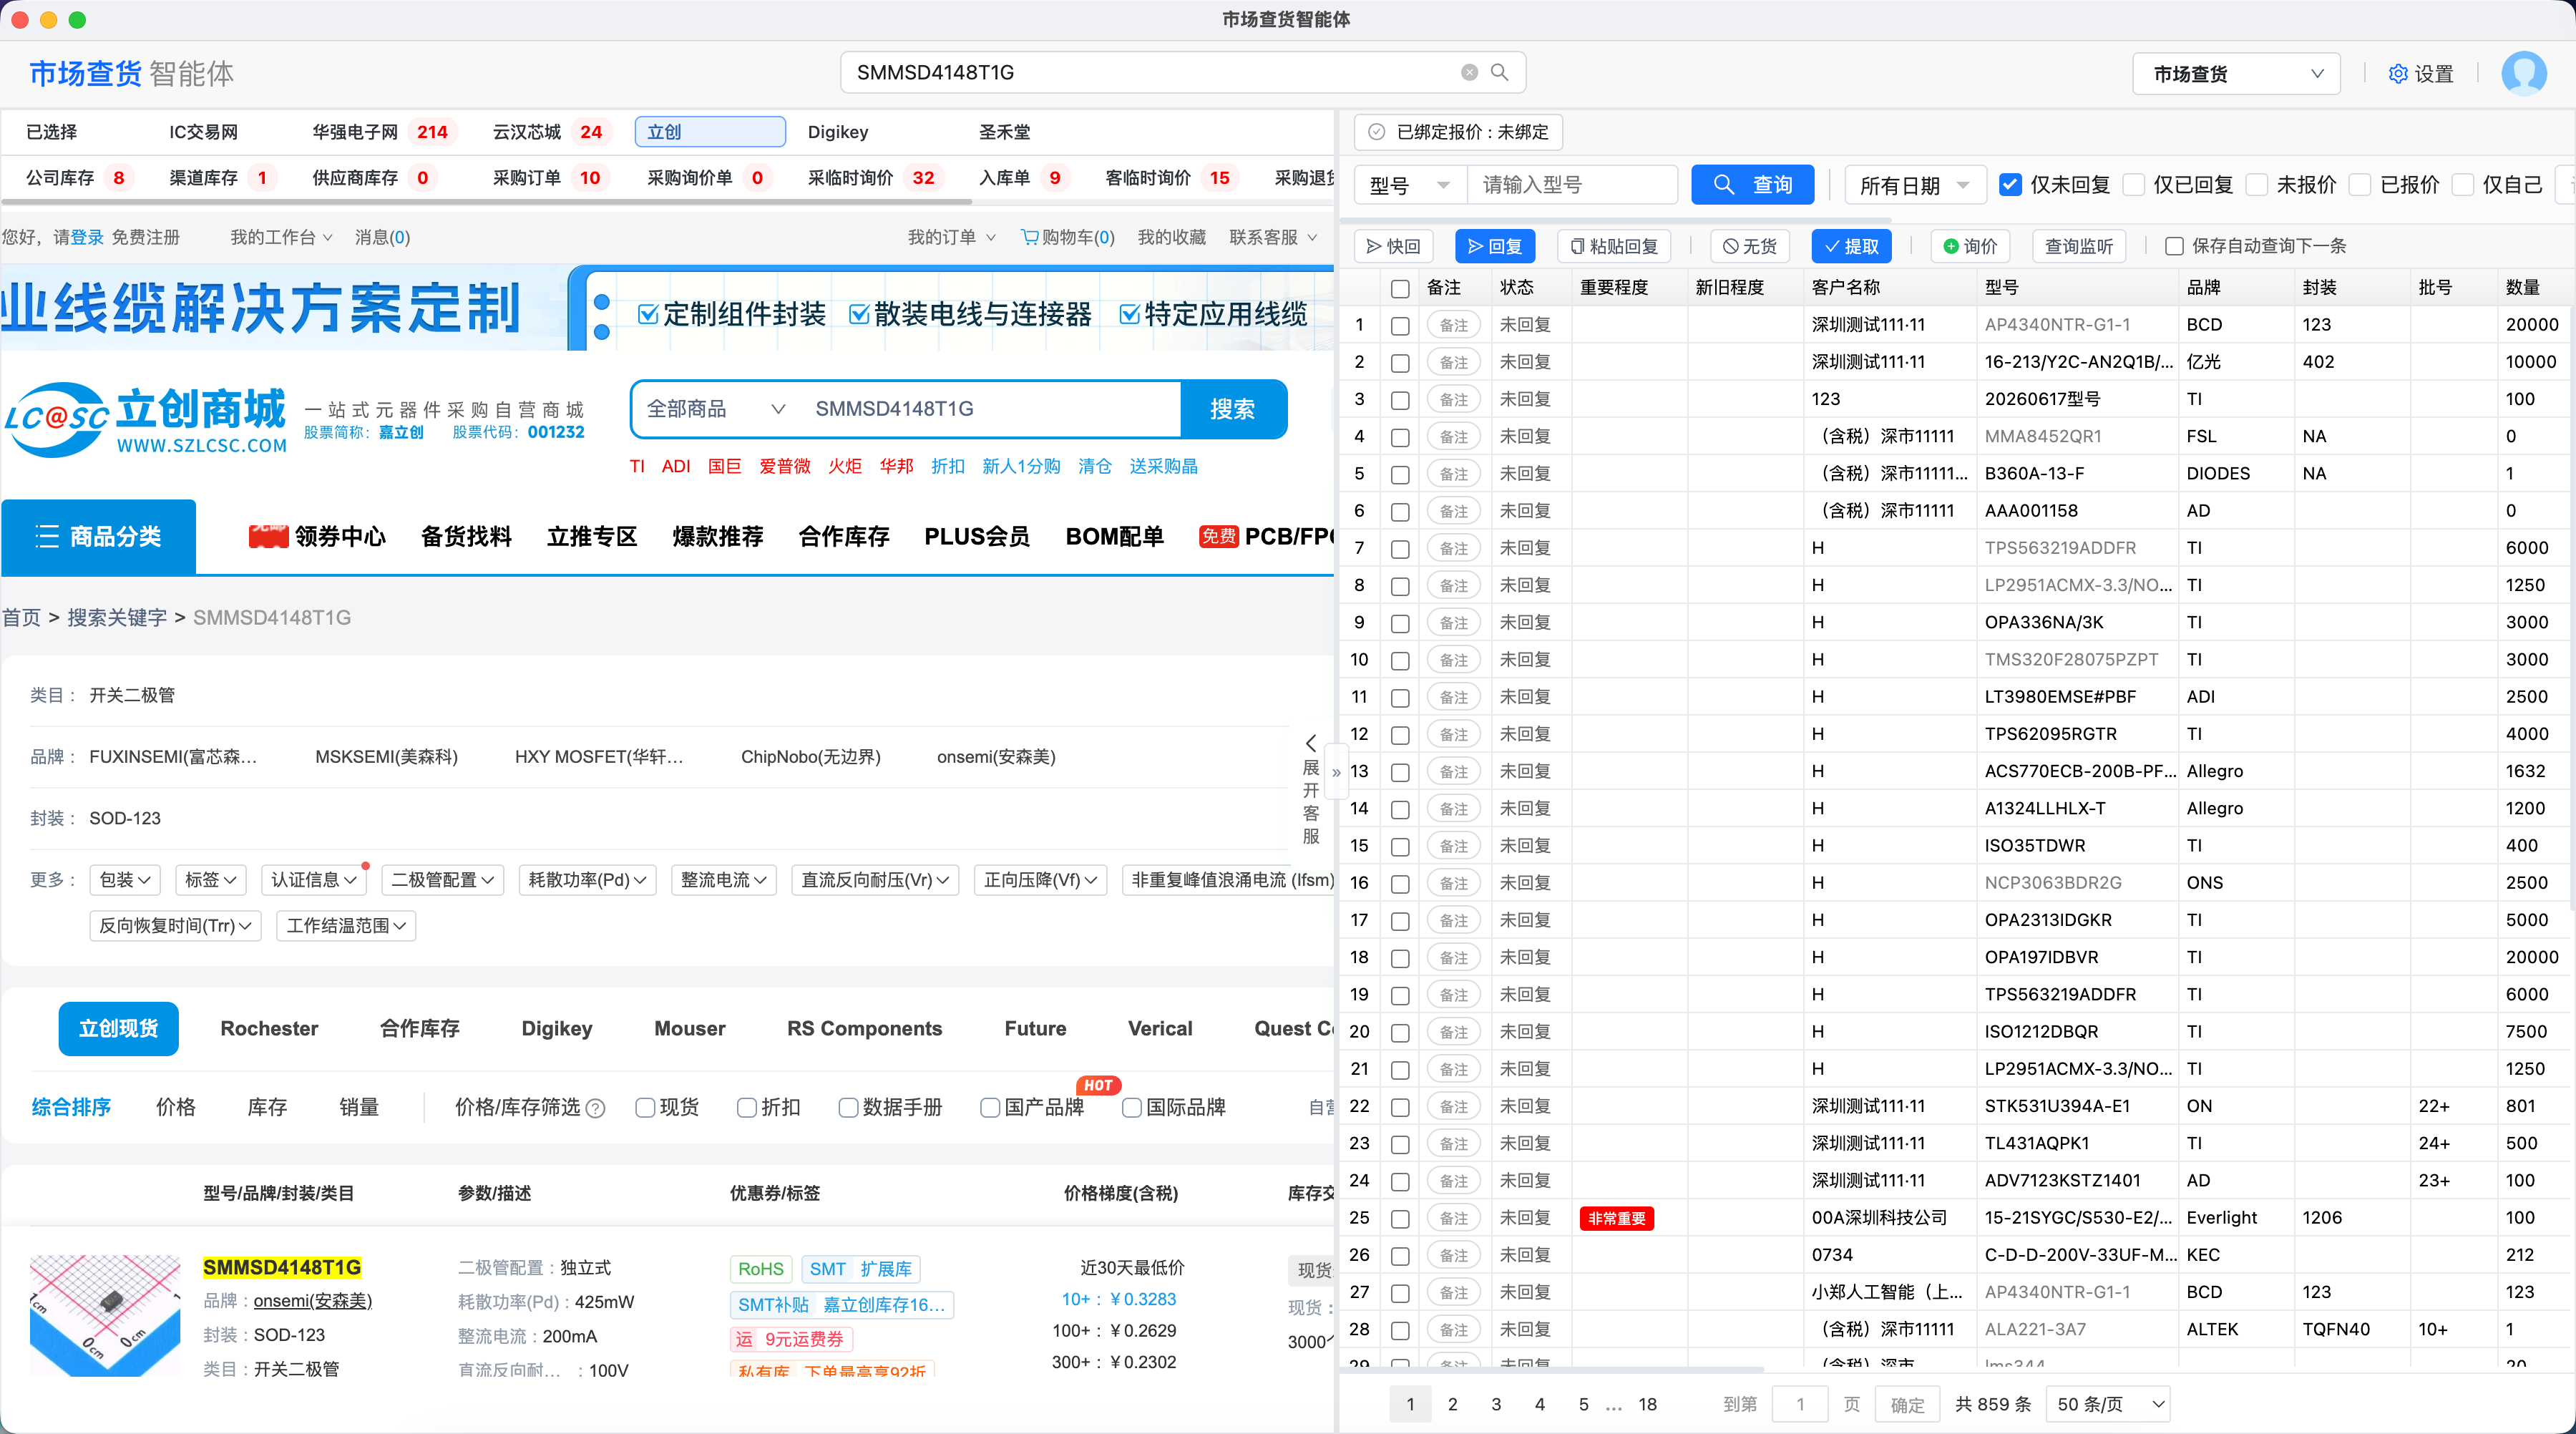Click the 回复 reply button
2576x1434 pixels.
click(x=1494, y=246)
